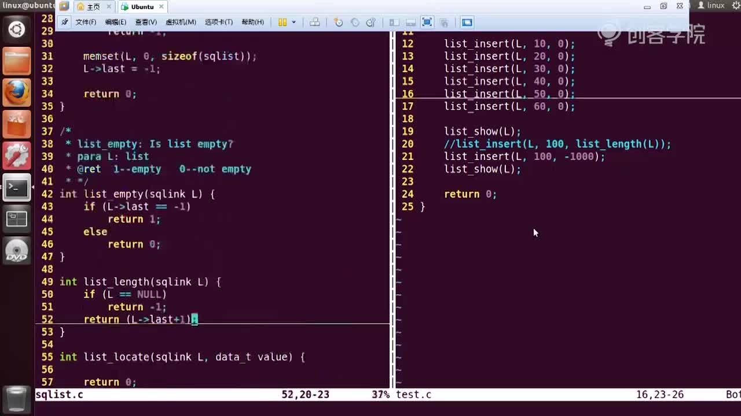
Task: Open the 虚拟机(M) menu
Action: (181, 23)
